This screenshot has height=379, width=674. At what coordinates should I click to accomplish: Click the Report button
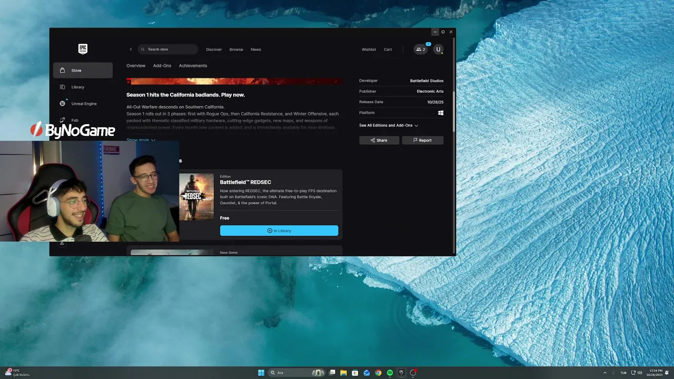point(423,141)
